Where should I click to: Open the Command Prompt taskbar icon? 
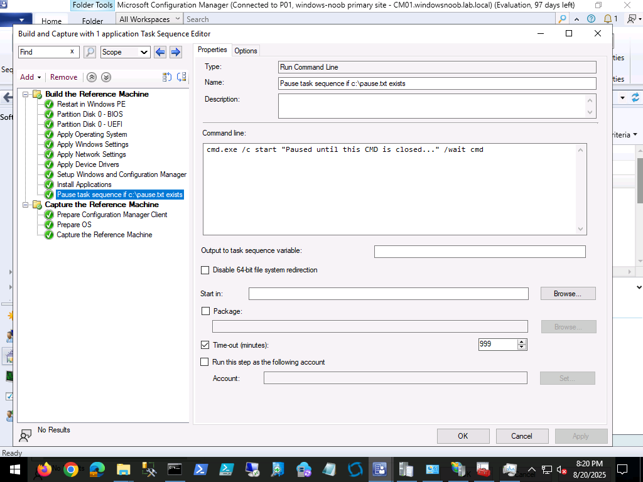point(175,469)
